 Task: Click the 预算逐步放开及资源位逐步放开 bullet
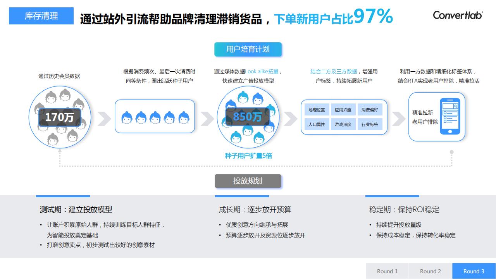(x=265, y=235)
